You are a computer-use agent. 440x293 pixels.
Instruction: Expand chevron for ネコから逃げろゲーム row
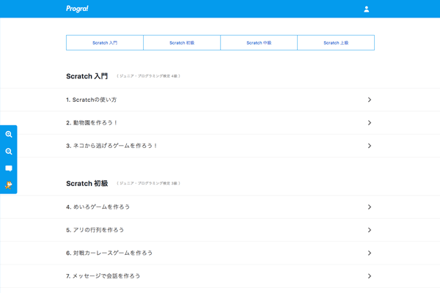point(370,146)
